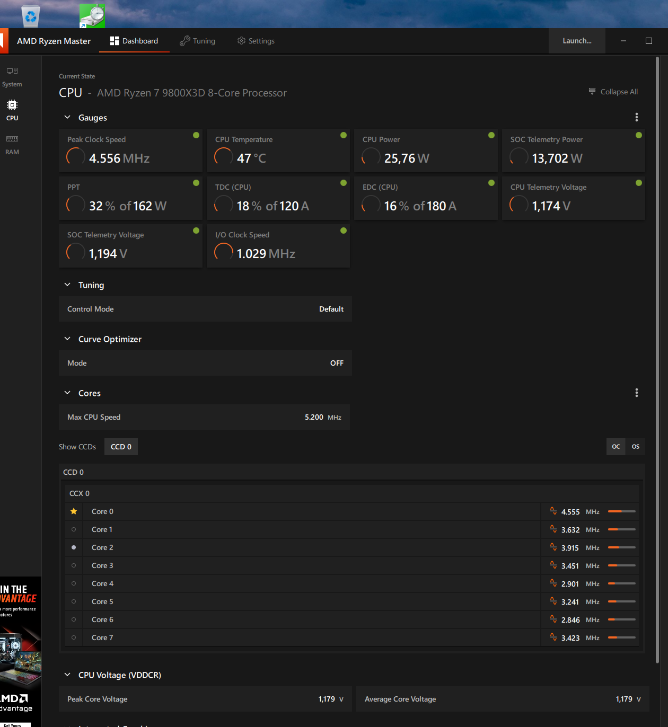This screenshot has height=727, width=668.
Task: Click the Core 2 speed bar
Action: tap(622, 547)
